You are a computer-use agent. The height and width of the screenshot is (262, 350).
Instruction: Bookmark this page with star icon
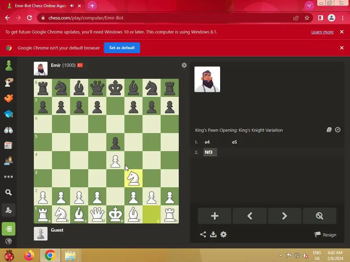tap(307, 18)
